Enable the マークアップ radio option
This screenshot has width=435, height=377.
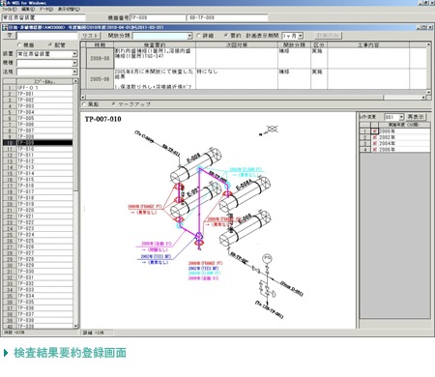pos(113,104)
